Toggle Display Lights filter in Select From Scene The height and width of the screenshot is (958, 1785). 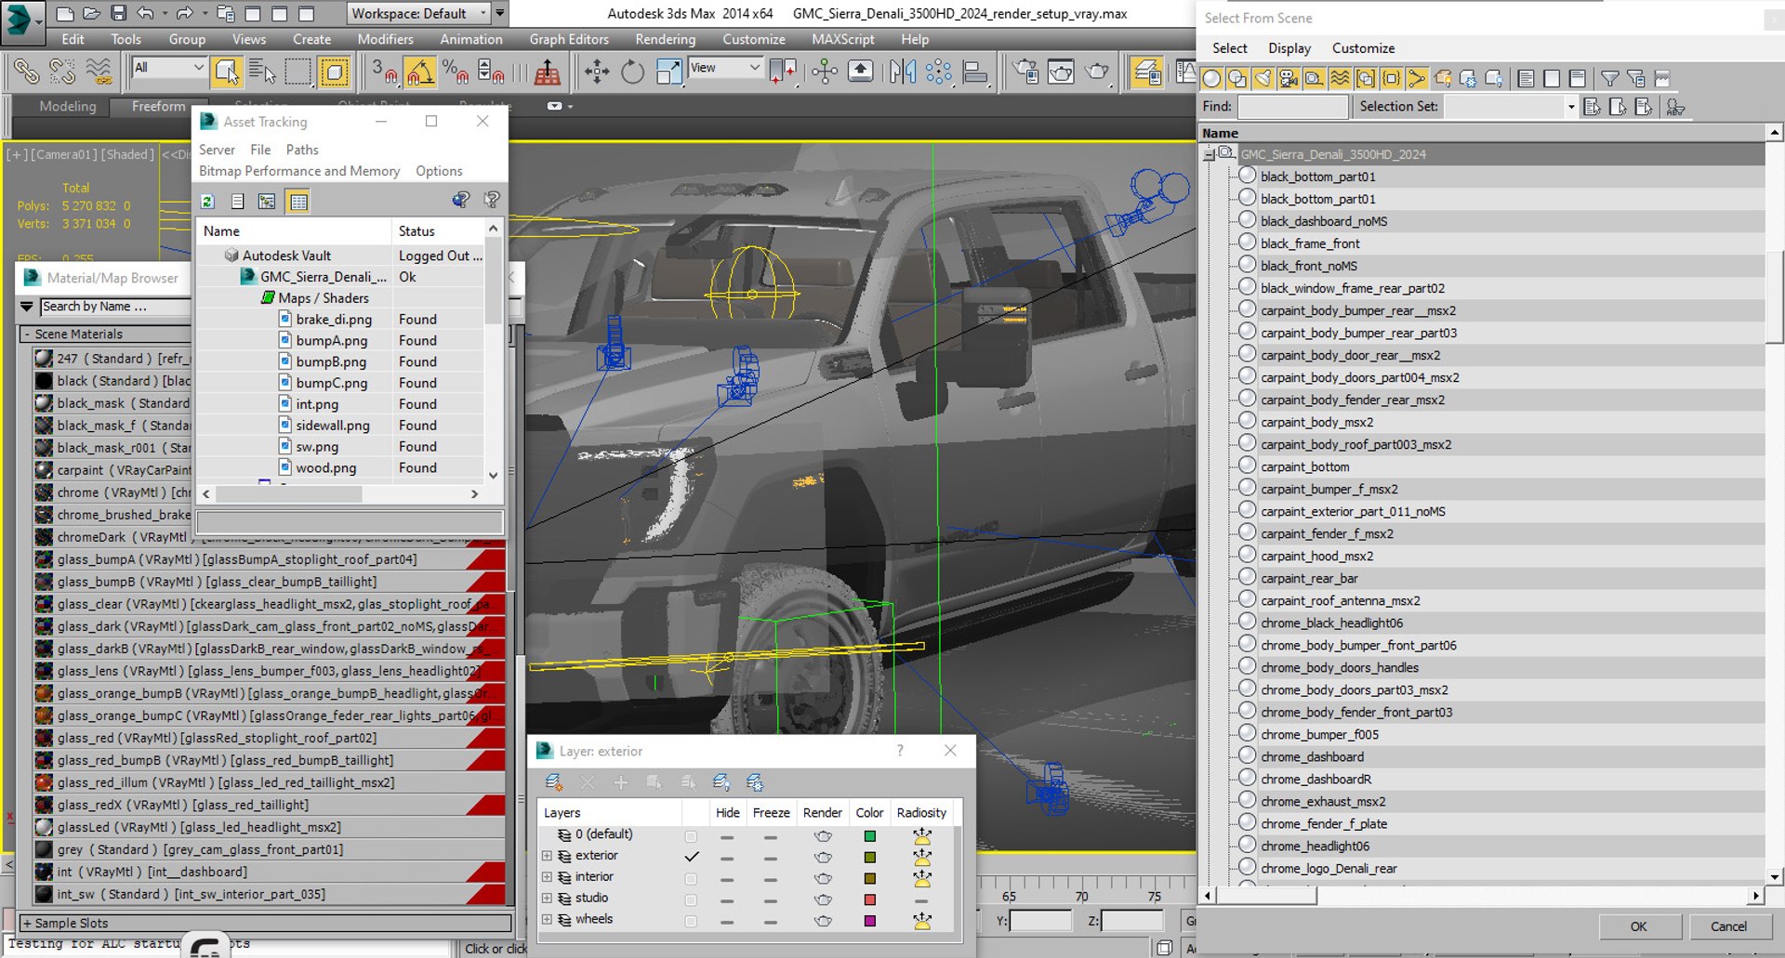[1263, 79]
